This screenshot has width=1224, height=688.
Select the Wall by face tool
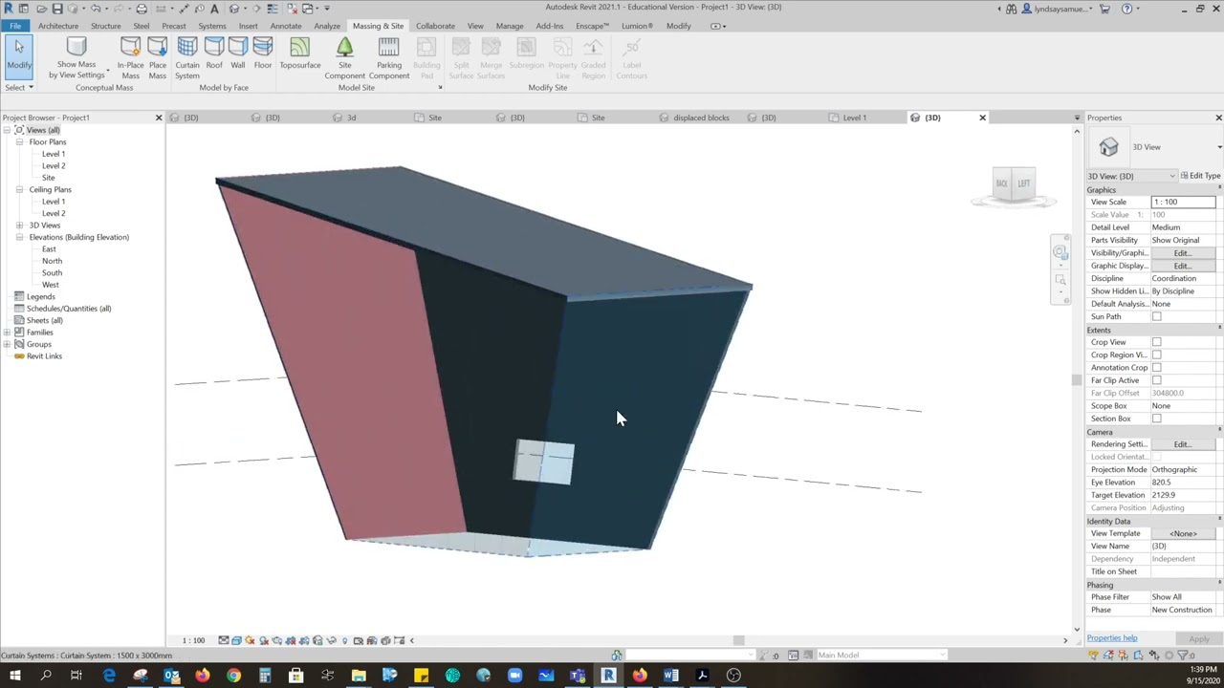click(238, 54)
